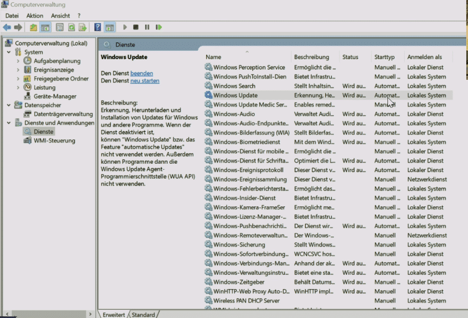
Task: Select Windows Perception Service row
Action: pyautogui.click(x=328, y=67)
